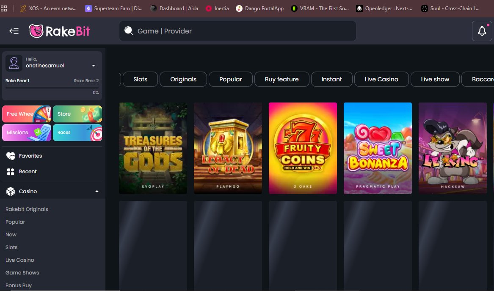Viewport: 494px width, 291px height.
Task: Open VRAM bookmark
Action: tap(320, 8)
